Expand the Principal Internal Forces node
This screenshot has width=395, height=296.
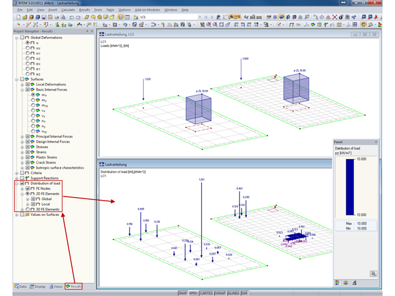point(22,137)
